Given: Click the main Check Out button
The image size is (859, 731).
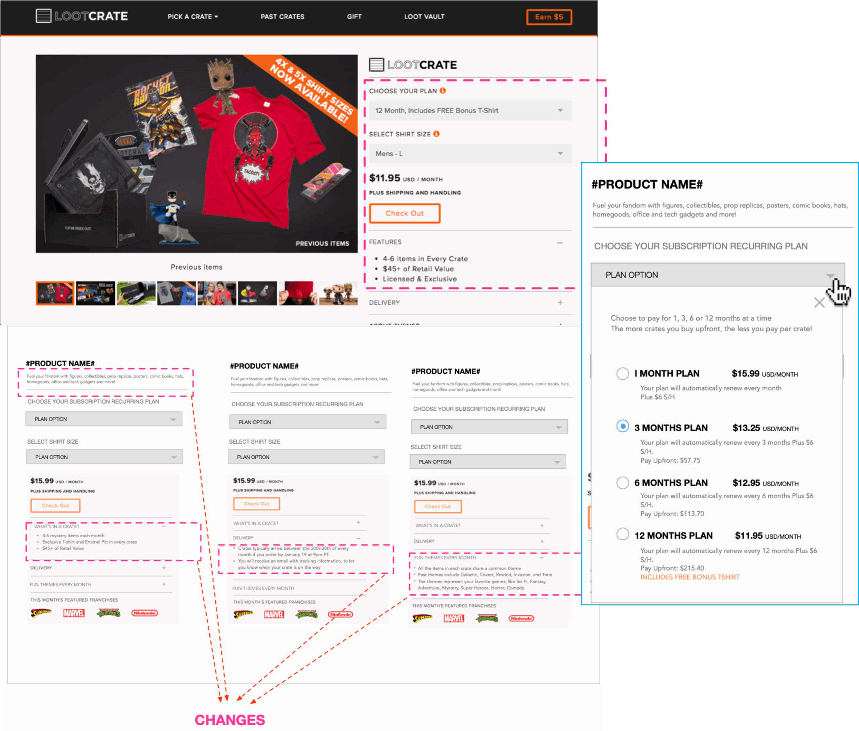Looking at the screenshot, I should pos(404,214).
